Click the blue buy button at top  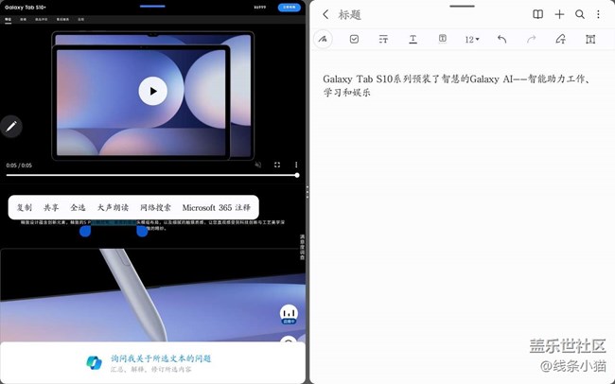tap(290, 7)
